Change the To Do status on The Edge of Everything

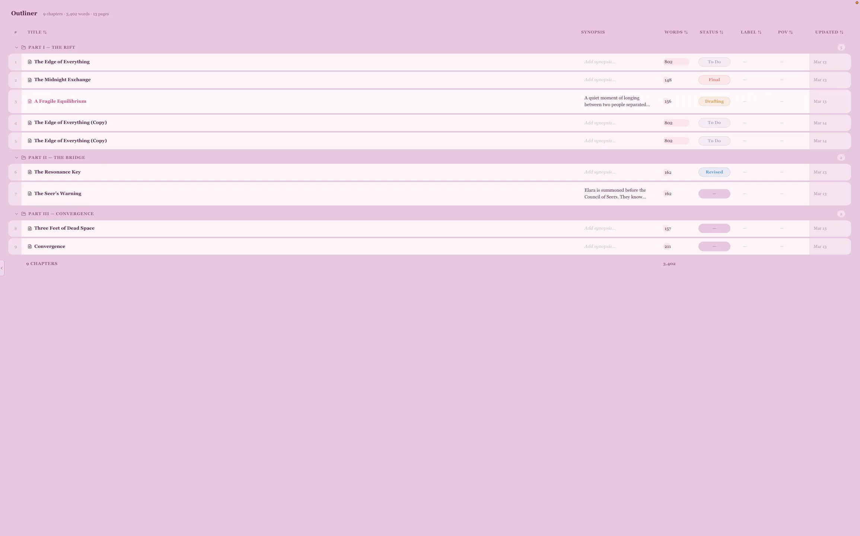point(714,62)
